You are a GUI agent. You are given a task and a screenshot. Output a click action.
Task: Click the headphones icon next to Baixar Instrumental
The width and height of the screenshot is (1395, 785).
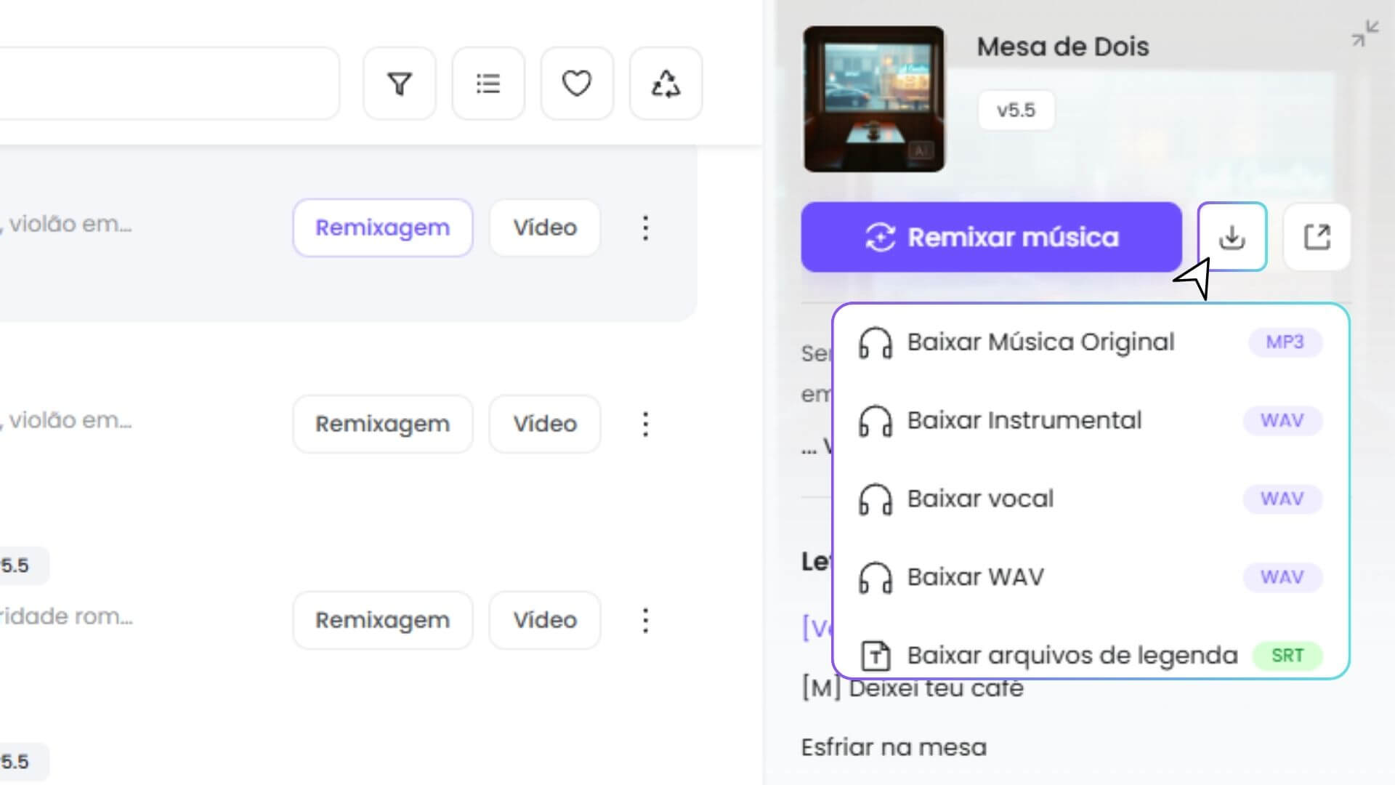click(x=876, y=420)
